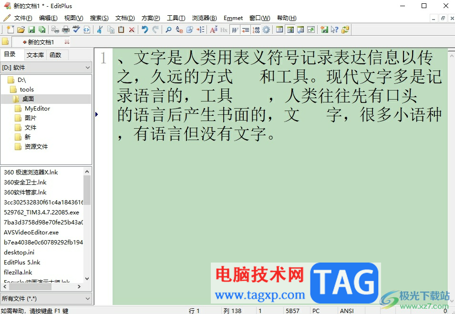Open the 视图(V) menu
This screenshot has width=455, height=314.
74,18
